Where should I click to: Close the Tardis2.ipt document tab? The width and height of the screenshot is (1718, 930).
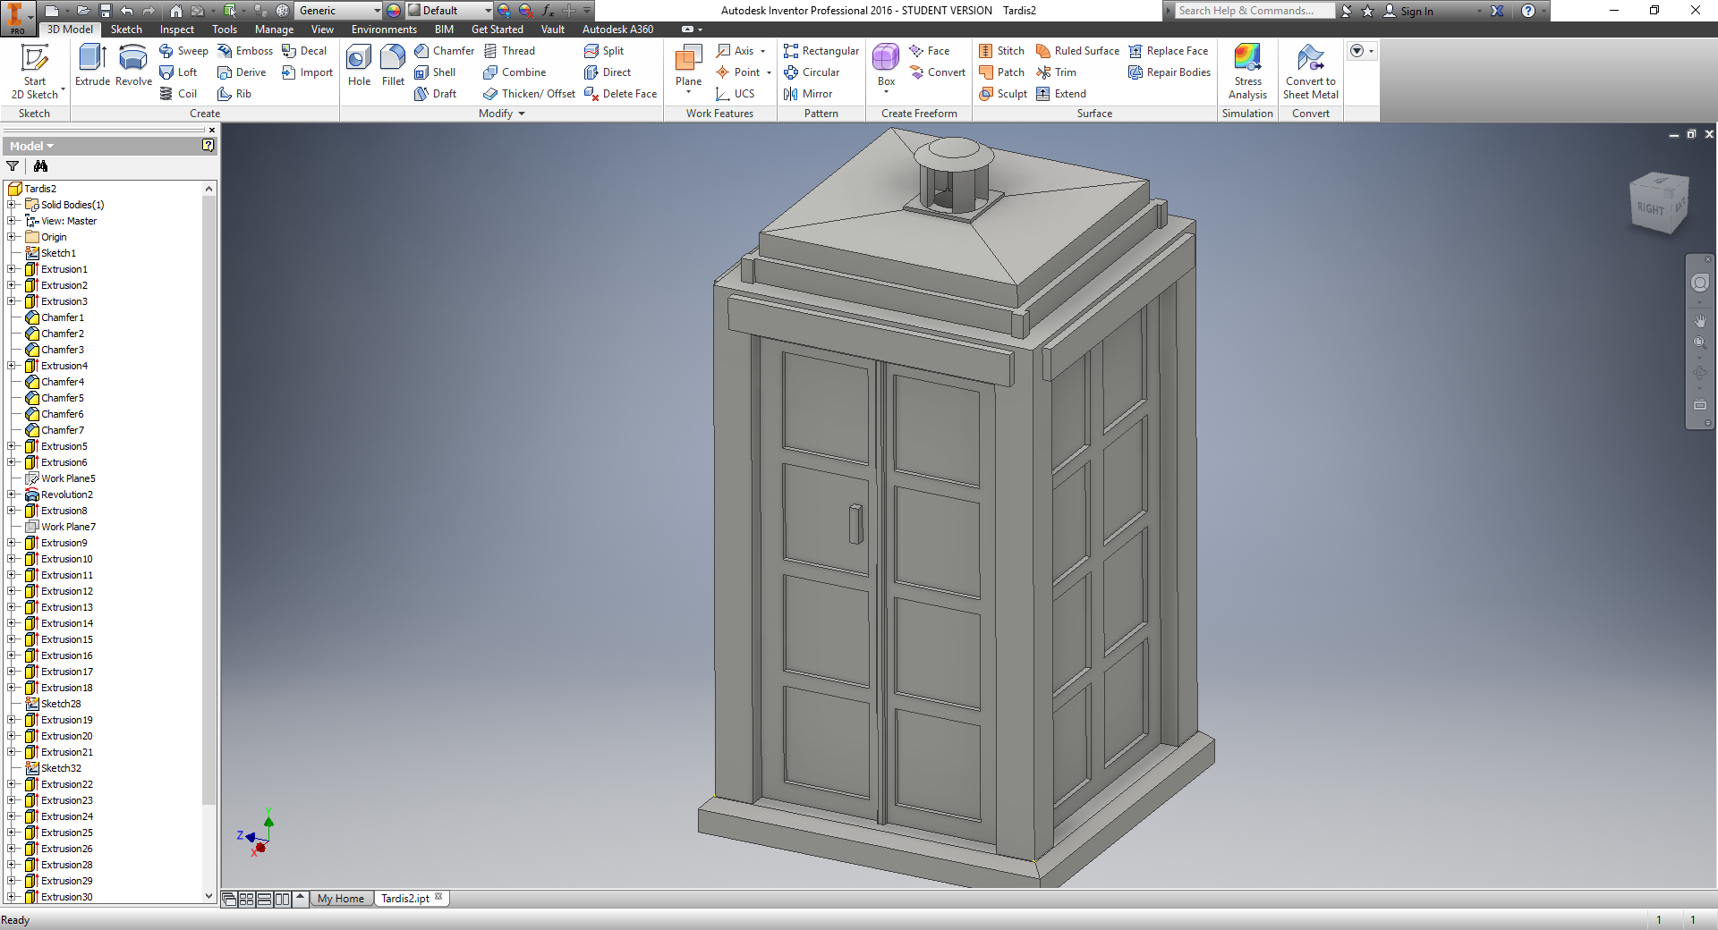click(x=438, y=897)
